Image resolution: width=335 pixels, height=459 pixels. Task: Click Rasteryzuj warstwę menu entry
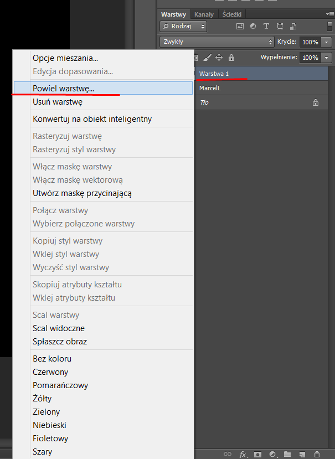click(x=103, y=136)
